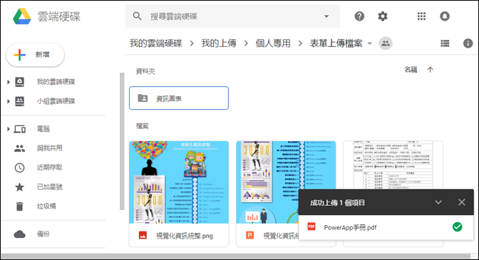Collapse the upload notification panel
This screenshot has width=479, height=260.
click(438, 202)
